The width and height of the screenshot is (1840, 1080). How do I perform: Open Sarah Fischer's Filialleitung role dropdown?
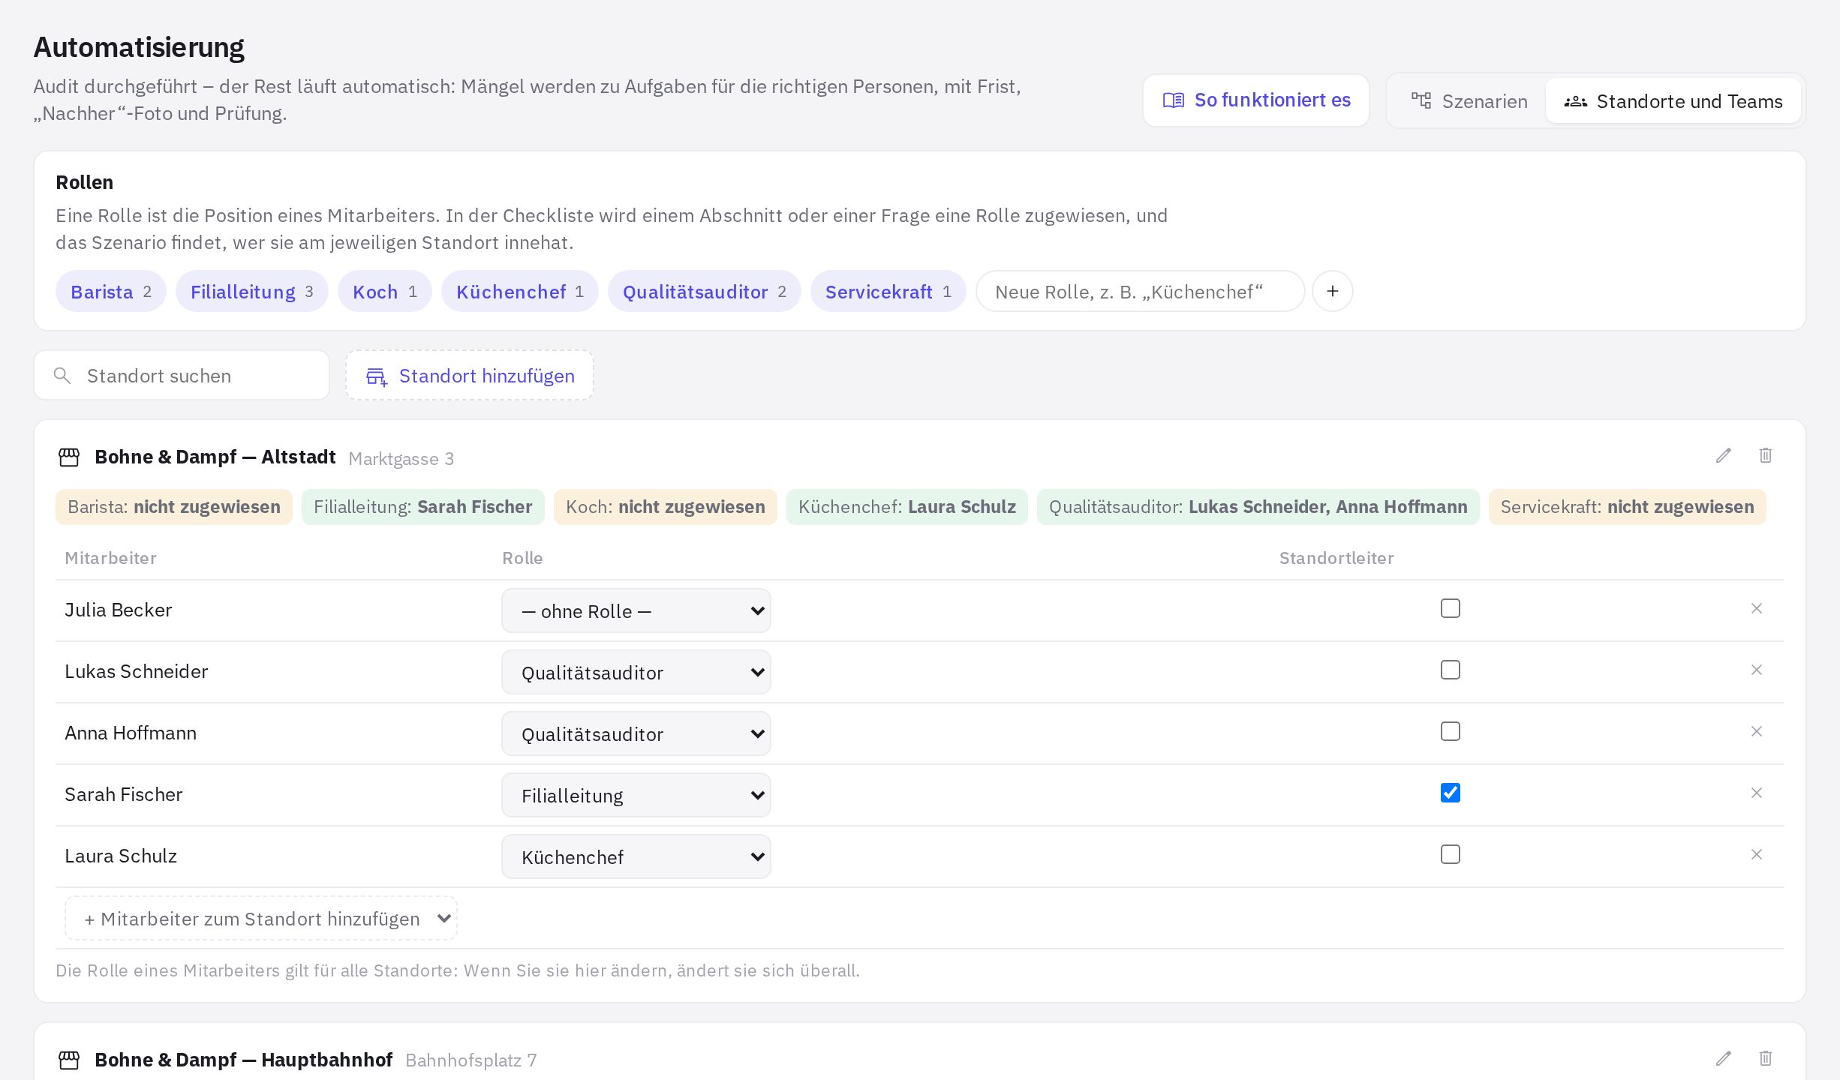tap(636, 795)
